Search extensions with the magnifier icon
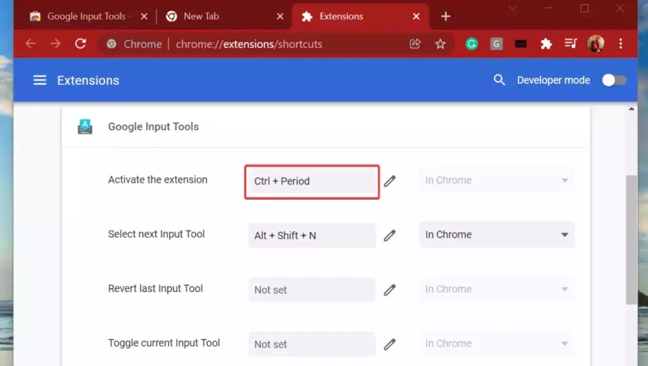 tap(499, 80)
